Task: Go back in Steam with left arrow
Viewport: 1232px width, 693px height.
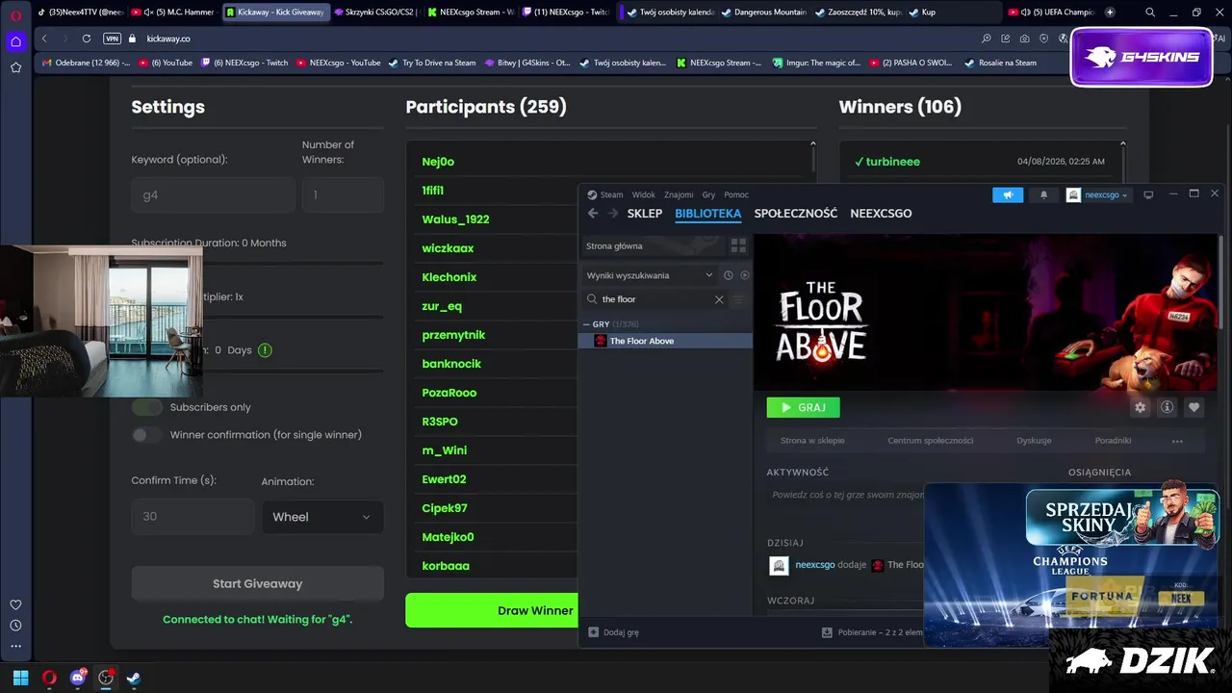Action: pyautogui.click(x=593, y=214)
